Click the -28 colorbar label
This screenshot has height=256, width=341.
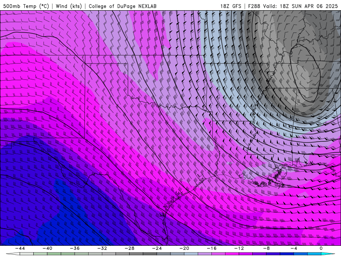tap(130, 248)
